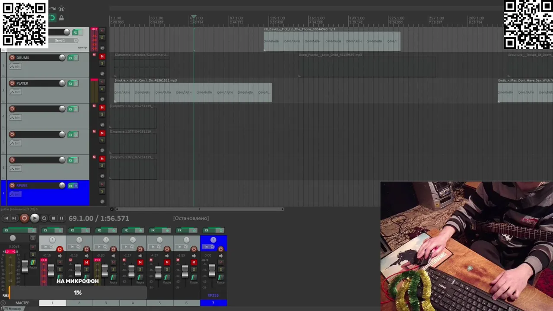The image size is (553, 311).
Task: Select mixer strip number 7 label
Action: pyautogui.click(x=213, y=303)
